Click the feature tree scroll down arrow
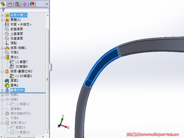This screenshot has height=138, width=184. click(48, 132)
